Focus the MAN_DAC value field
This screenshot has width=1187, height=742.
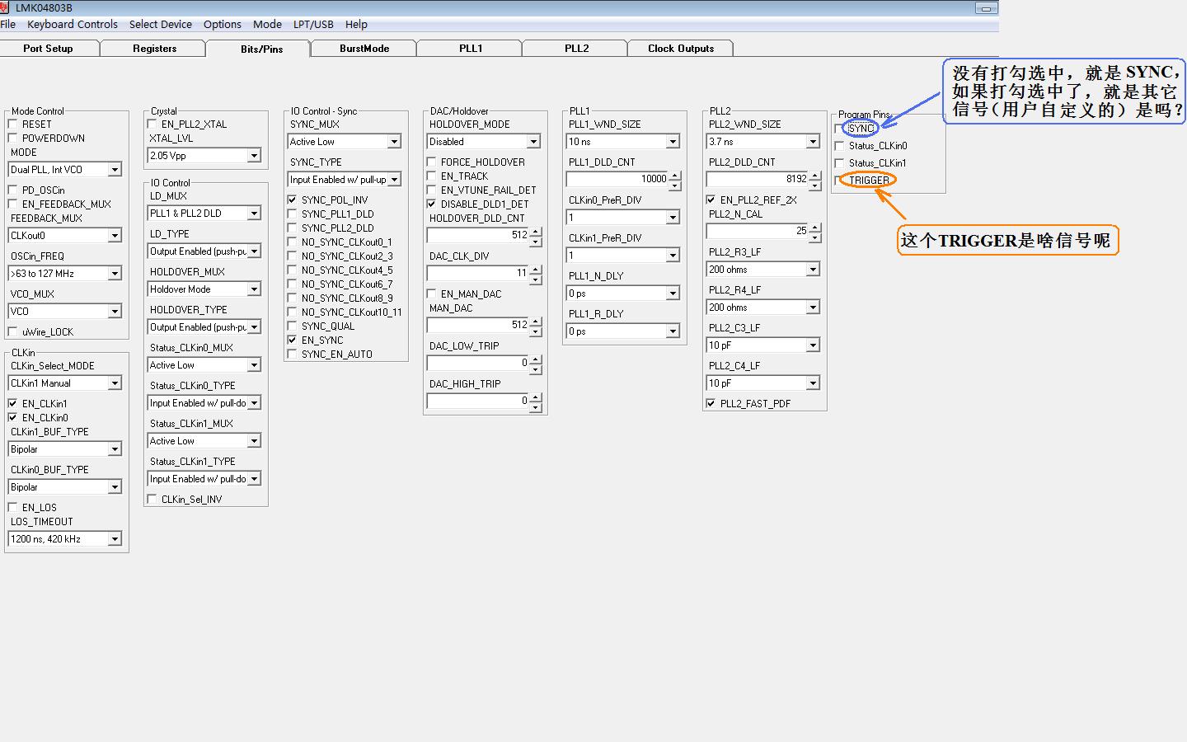point(478,325)
